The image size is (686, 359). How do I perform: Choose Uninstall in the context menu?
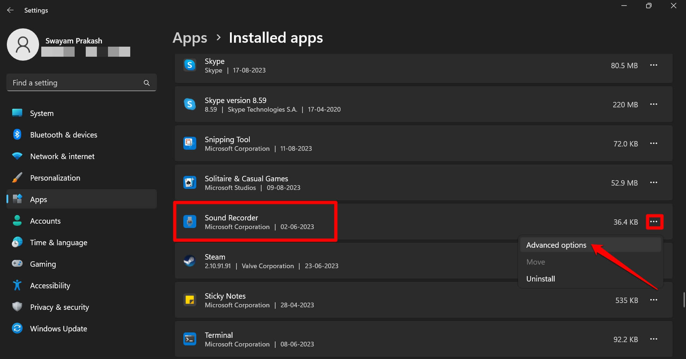click(x=540, y=279)
